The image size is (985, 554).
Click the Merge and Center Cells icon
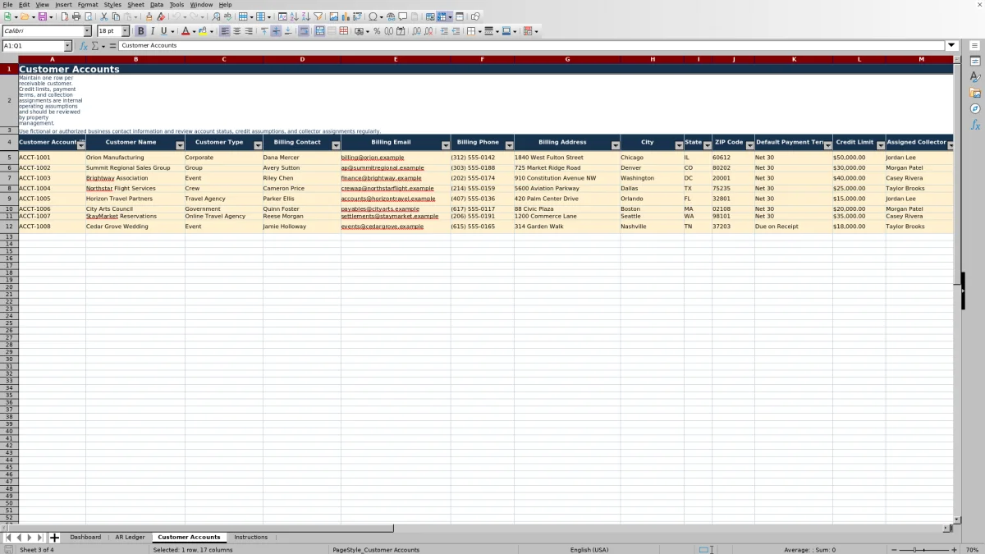click(x=319, y=31)
